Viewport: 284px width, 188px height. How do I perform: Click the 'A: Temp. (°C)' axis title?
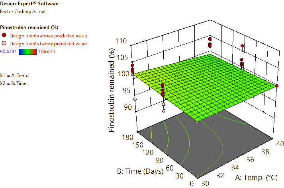[x=259, y=177]
